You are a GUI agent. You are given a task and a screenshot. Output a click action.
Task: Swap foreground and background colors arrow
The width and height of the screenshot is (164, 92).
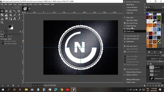coord(12,26)
